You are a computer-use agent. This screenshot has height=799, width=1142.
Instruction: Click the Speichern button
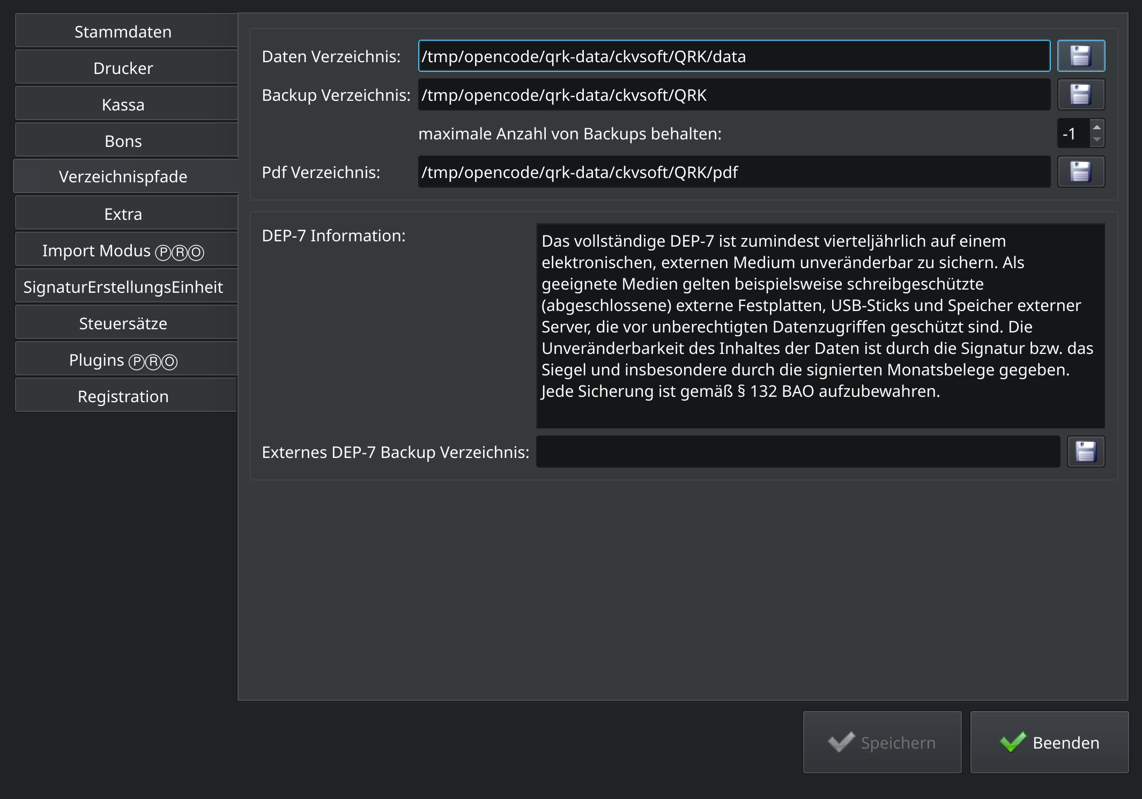(x=882, y=742)
